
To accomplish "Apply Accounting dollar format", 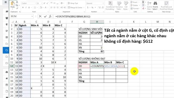I will (88, 7).
